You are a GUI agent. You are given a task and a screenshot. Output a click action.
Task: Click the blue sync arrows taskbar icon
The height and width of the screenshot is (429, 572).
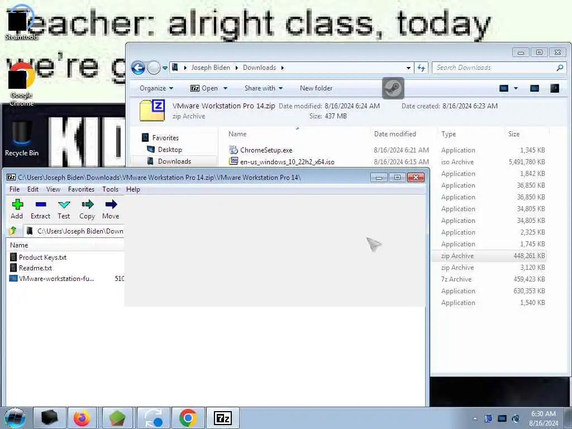click(154, 418)
